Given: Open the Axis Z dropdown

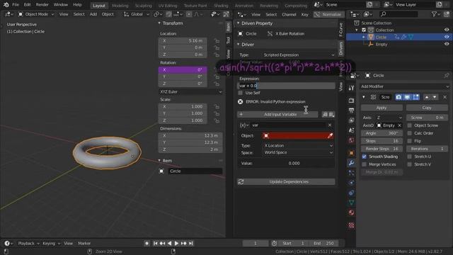Looking at the screenshot, I should [389, 118].
